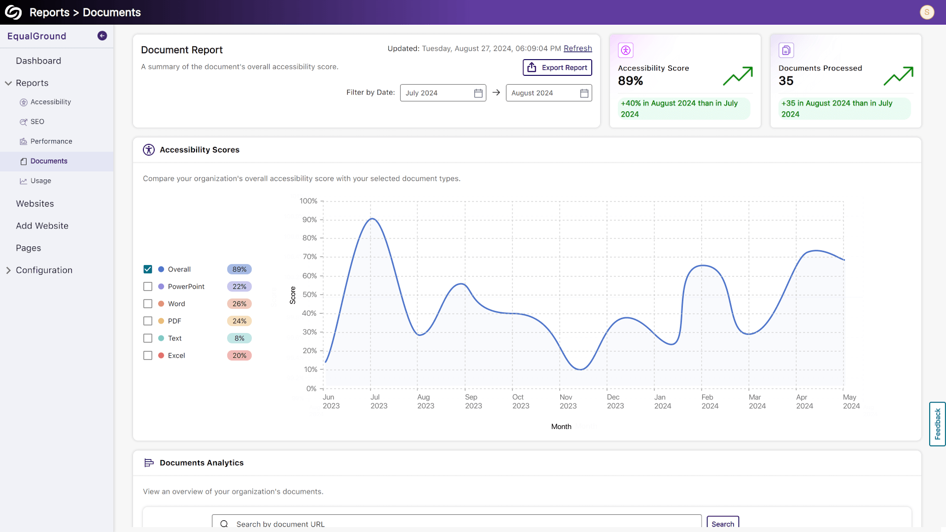Enable the Excel checkbox
This screenshot has height=532, width=946.
[148, 356]
